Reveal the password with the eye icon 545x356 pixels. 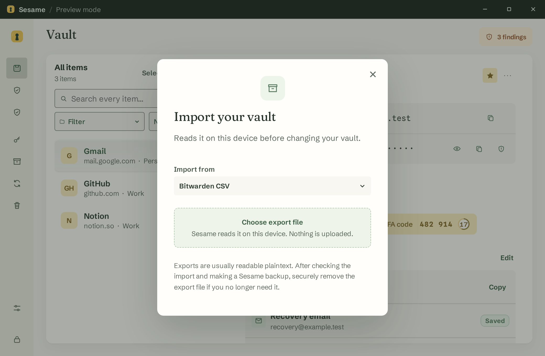[x=457, y=149]
